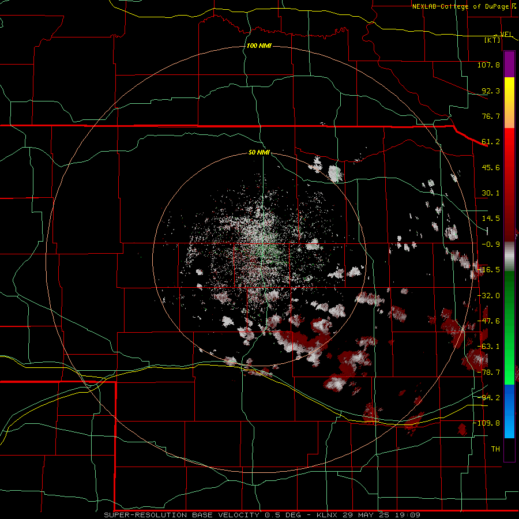Image resolution: width=519 pixels, height=519 pixels.
Task: Click the 30.1 velocity scale value
Action: coord(491,193)
